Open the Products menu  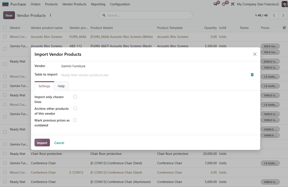[51, 4]
